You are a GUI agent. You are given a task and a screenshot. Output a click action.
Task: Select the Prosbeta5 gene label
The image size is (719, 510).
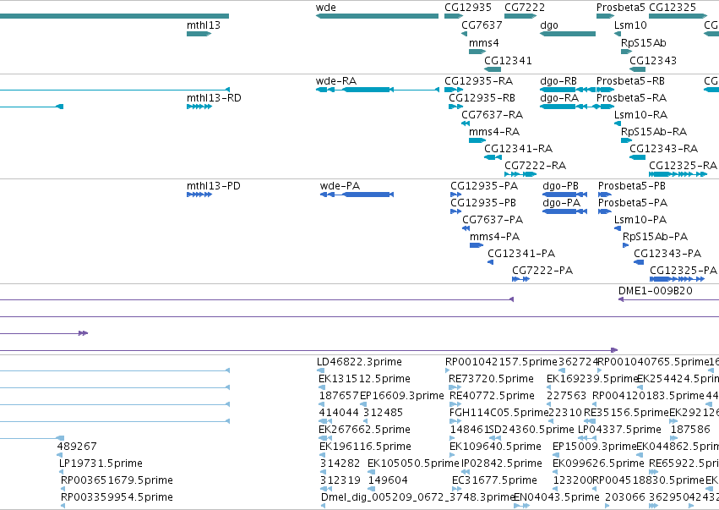pos(621,8)
